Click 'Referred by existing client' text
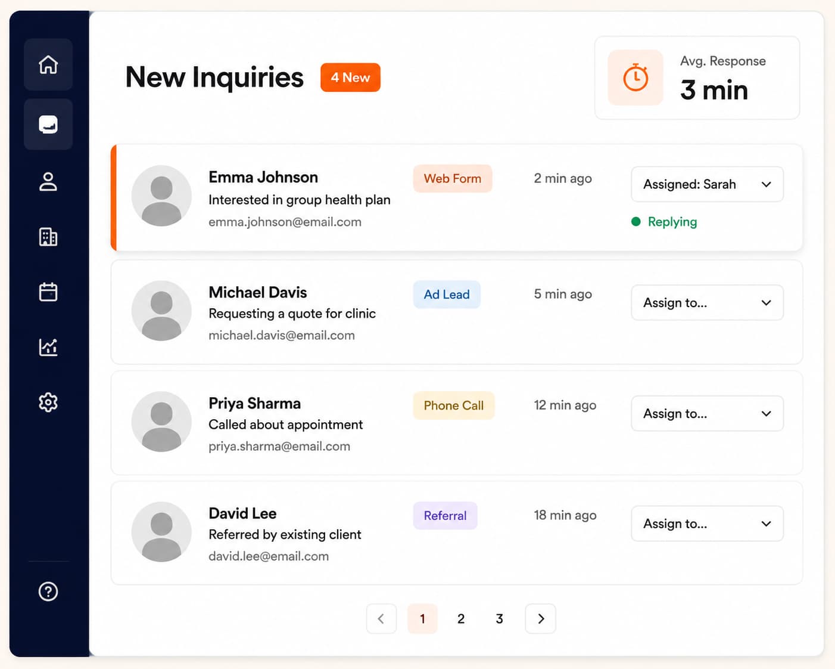Viewport: 835px width, 669px height. (285, 534)
